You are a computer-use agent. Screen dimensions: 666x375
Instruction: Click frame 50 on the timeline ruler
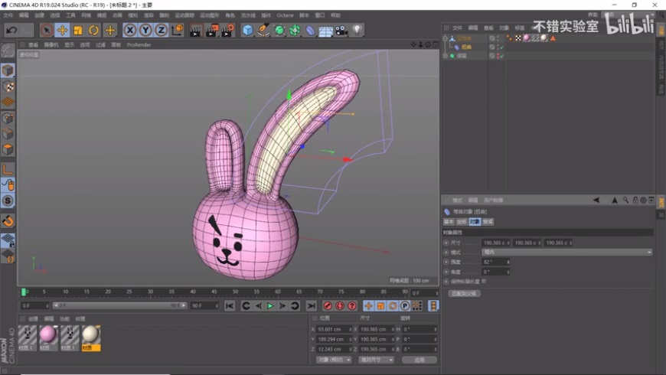point(235,292)
